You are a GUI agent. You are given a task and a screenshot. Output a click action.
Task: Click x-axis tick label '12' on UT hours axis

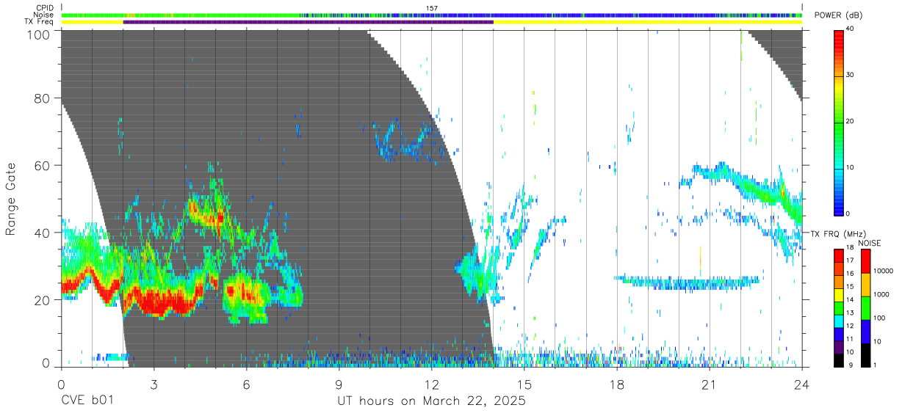point(431,384)
